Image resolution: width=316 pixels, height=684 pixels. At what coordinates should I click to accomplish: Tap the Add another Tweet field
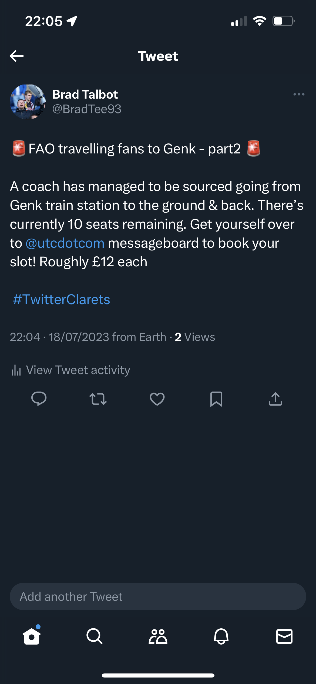158,596
